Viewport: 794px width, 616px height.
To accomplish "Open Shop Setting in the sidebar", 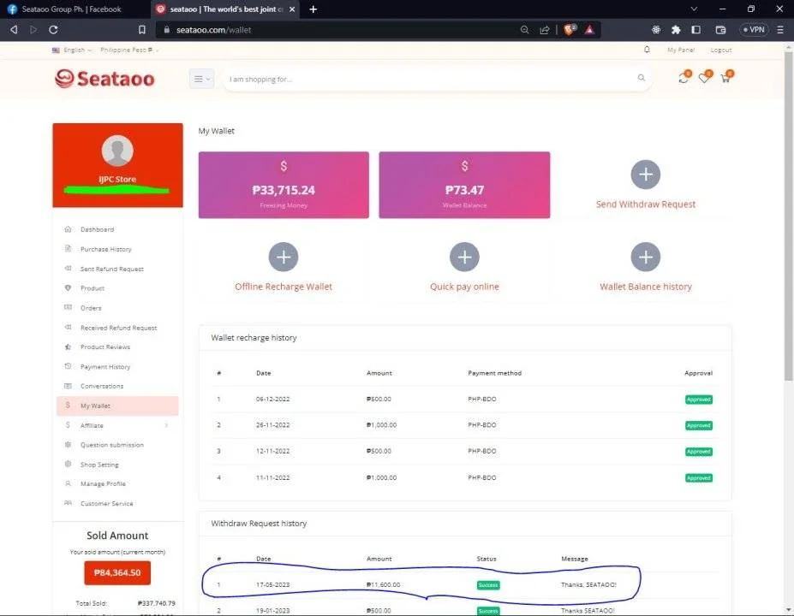I will pyautogui.click(x=99, y=465).
